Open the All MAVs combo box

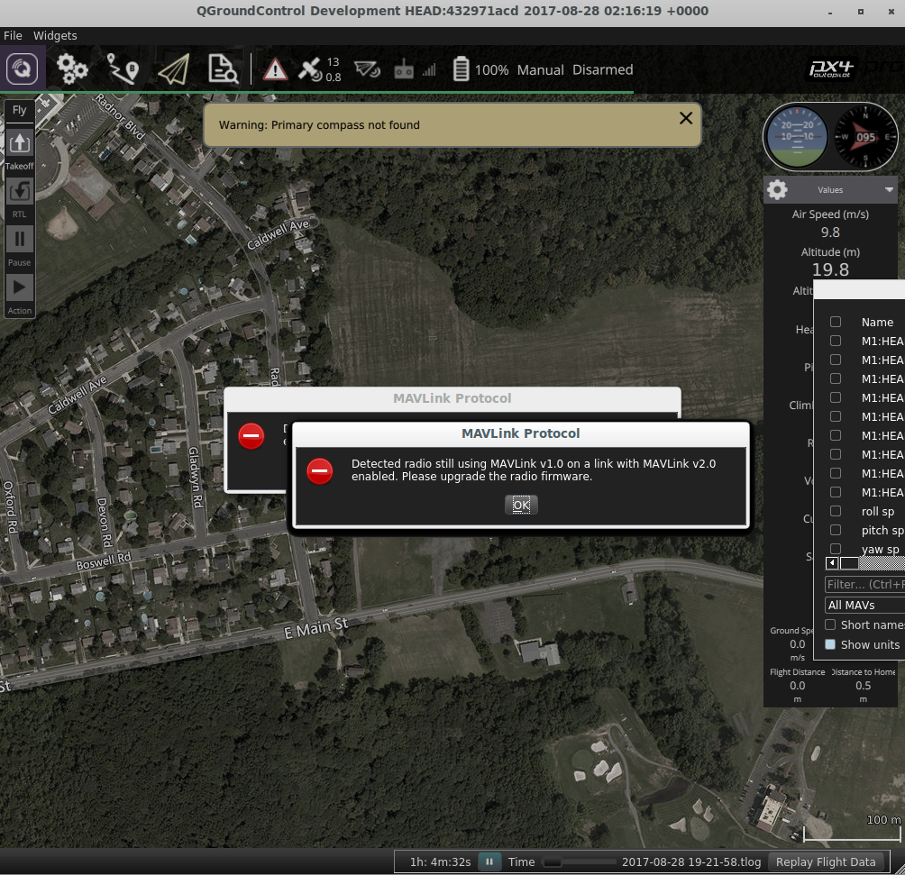click(864, 605)
